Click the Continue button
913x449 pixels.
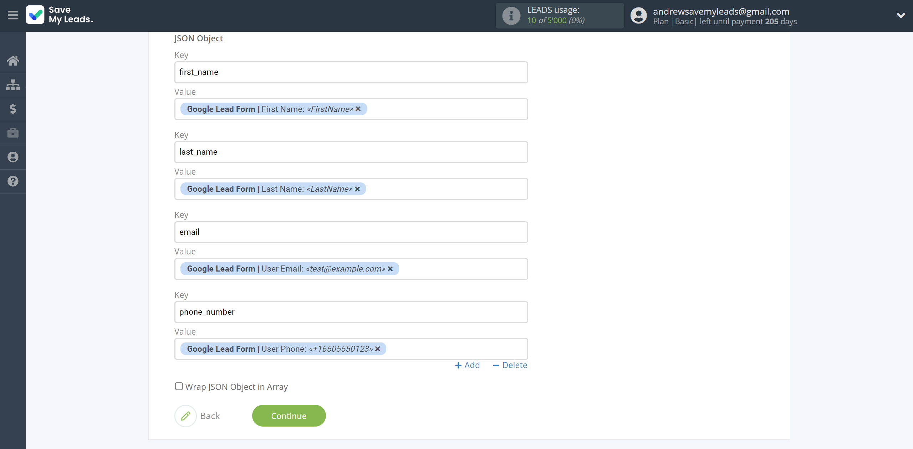(289, 416)
